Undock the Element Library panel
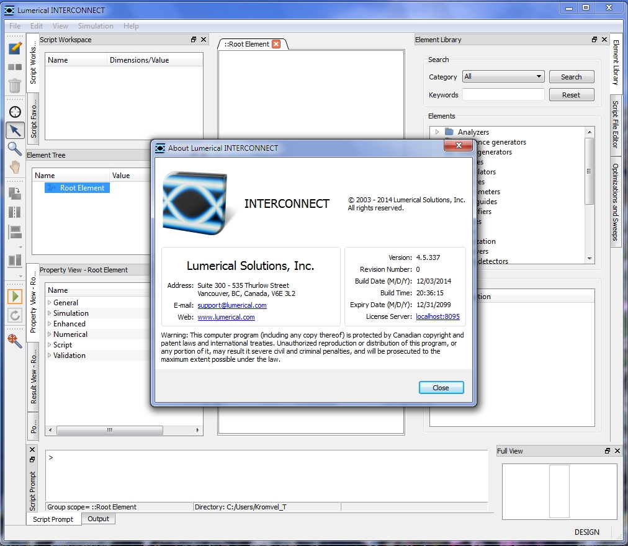The width and height of the screenshot is (628, 546). (594, 39)
